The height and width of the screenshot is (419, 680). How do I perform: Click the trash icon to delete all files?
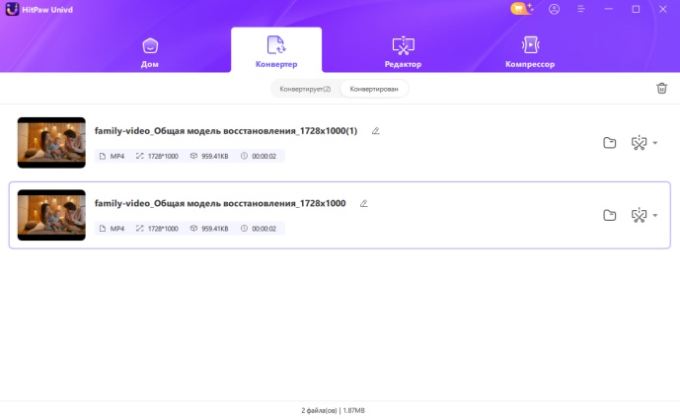coord(661,89)
